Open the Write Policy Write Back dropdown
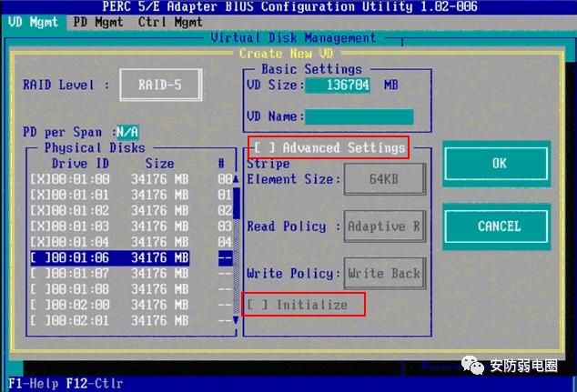 click(x=385, y=273)
